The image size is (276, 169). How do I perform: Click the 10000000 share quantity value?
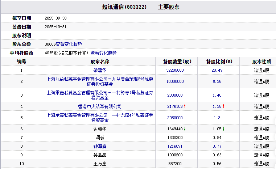tap(175, 81)
